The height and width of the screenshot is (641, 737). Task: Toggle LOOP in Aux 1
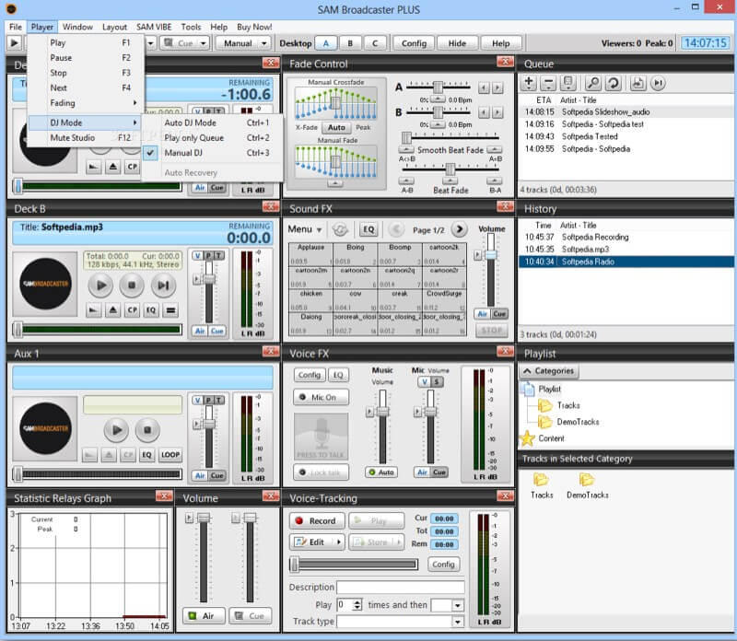(170, 455)
